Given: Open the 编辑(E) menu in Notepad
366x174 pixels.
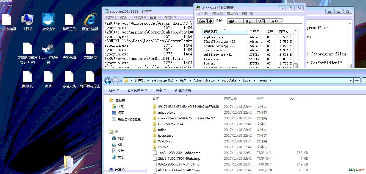Looking at the screenshot, I should tap(125, 17).
